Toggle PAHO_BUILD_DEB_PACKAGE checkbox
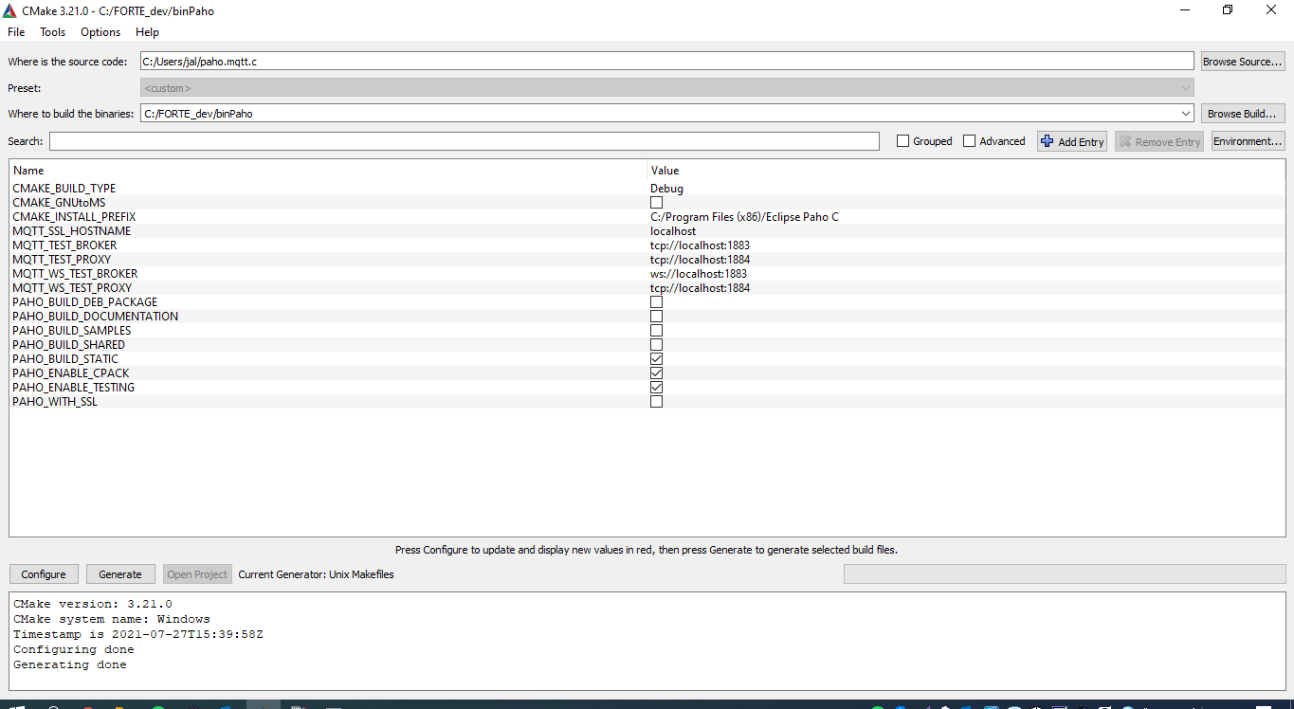The height and width of the screenshot is (709, 1294). point(656,302)
